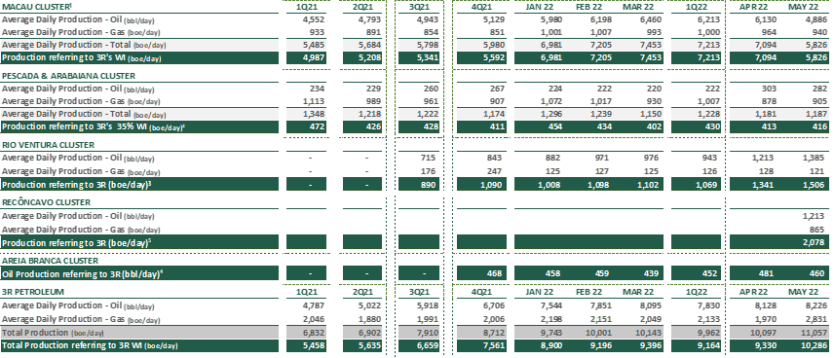Select the 3R PETROLEUM section heading
Viewport: 834px width, 358px height.
(33, 292)
